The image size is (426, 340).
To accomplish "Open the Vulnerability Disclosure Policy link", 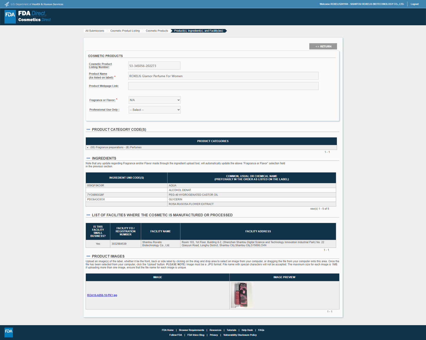I will click(240, 335).
